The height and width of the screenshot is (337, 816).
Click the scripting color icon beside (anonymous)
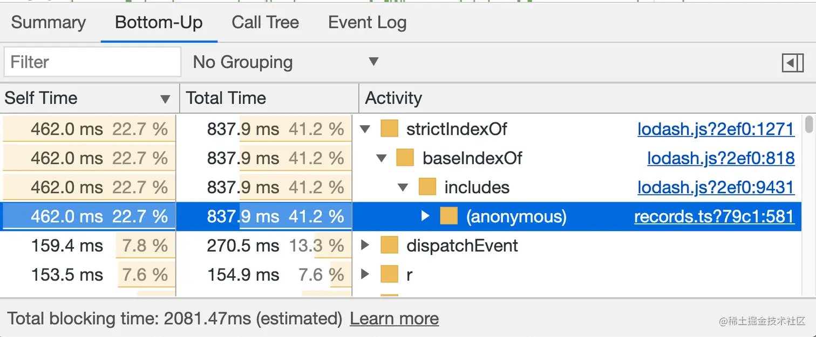[x=448, y=216]
